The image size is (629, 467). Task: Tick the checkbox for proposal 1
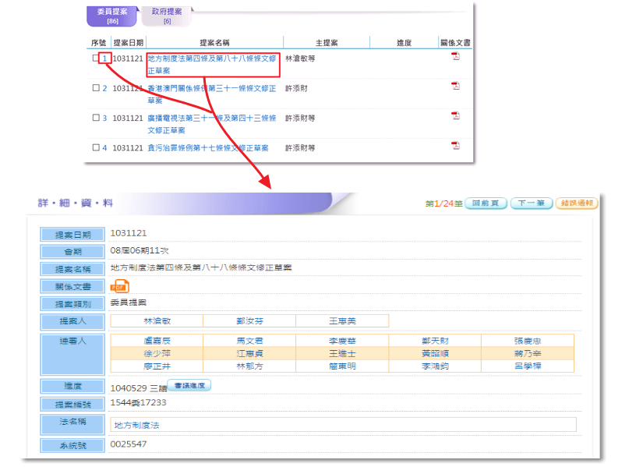[x=96, y=58]
